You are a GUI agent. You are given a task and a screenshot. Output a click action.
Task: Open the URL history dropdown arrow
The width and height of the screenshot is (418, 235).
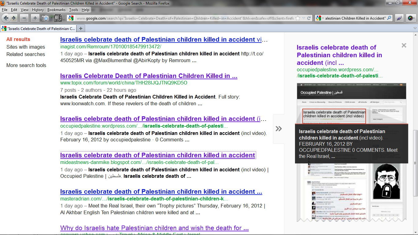303,18
